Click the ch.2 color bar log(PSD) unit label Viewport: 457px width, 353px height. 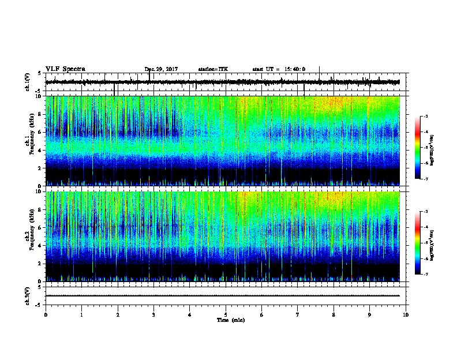[x=432, y=245]
